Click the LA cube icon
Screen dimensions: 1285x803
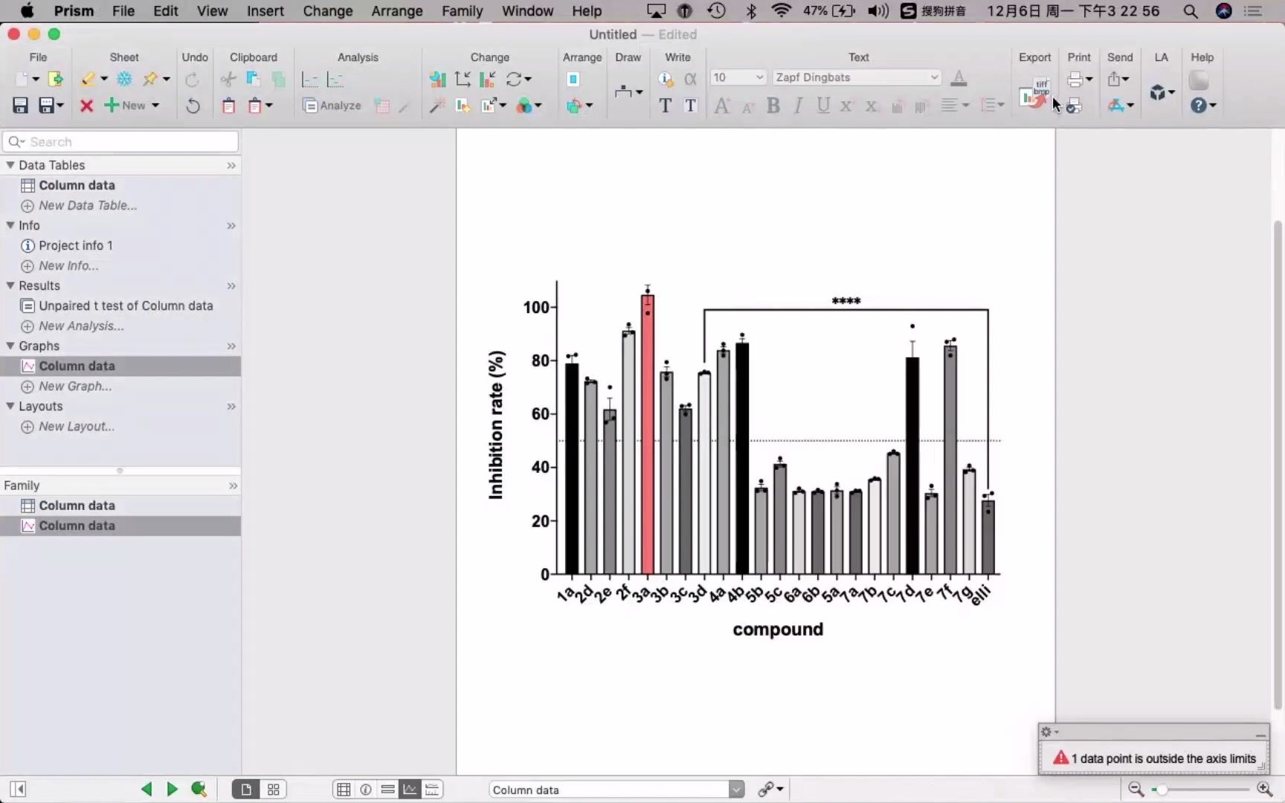[1157, 92]
